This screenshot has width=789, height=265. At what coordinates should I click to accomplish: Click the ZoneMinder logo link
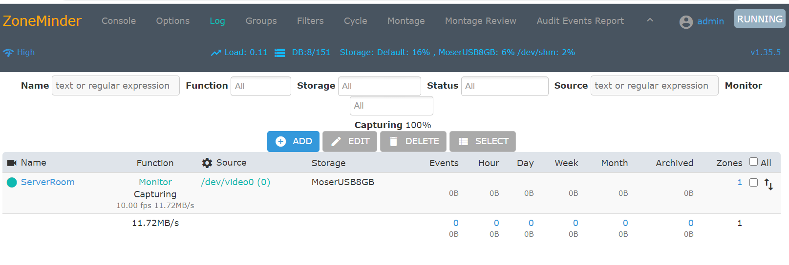pyautogui.click(x=42, y=21)
